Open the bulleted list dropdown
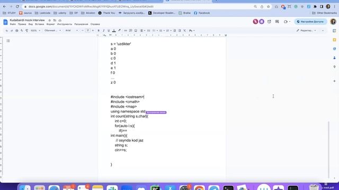This screenshot has height=190, width=339. pos(162,31)
